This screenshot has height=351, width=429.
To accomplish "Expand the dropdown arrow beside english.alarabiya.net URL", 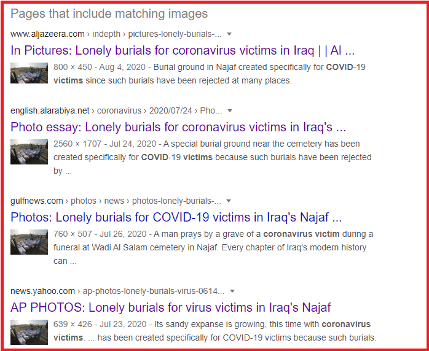I will pos(230,110).
